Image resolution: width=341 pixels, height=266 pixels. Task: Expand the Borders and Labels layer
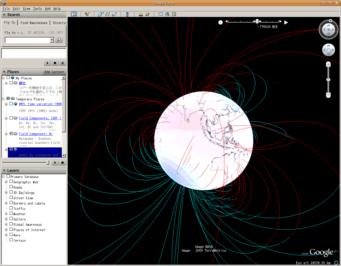(6, 203)
